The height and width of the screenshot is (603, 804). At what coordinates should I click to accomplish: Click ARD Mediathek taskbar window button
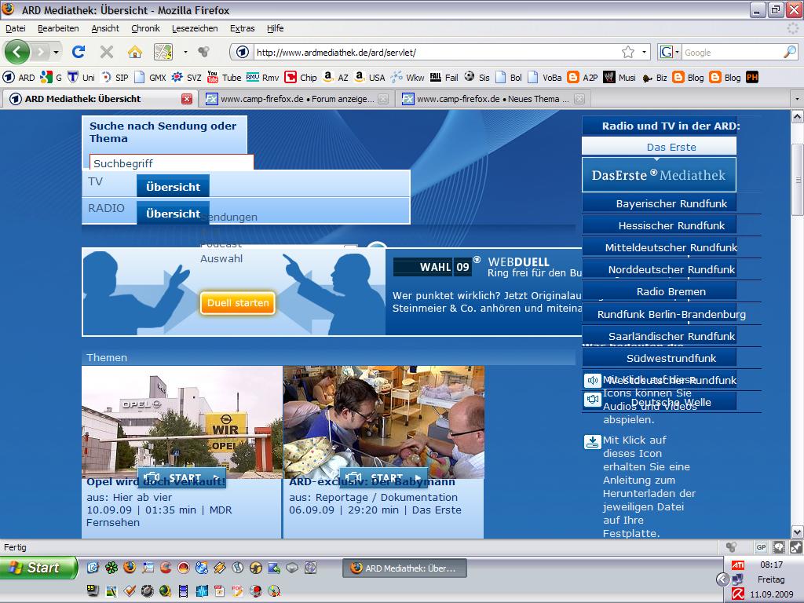[x=404, y=568]
